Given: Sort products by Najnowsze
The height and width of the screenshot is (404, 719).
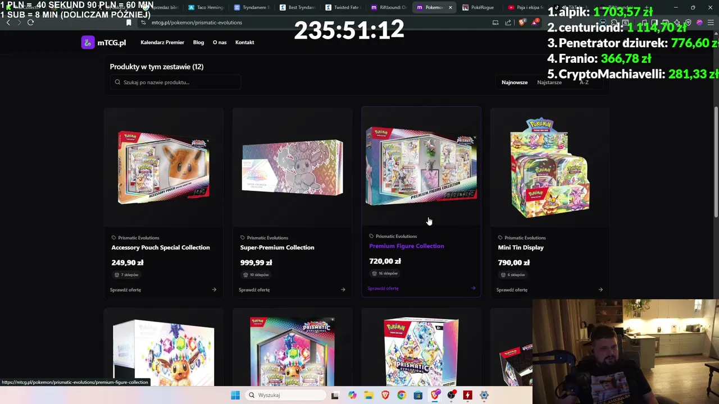Looking at the screenshot, I should (515, 82).
